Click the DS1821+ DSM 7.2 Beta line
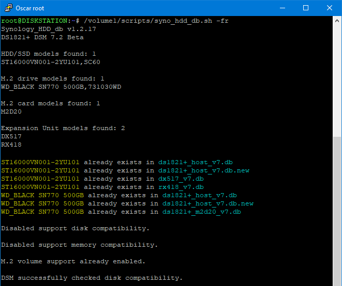The image size is (342, 286). (42, 37)
